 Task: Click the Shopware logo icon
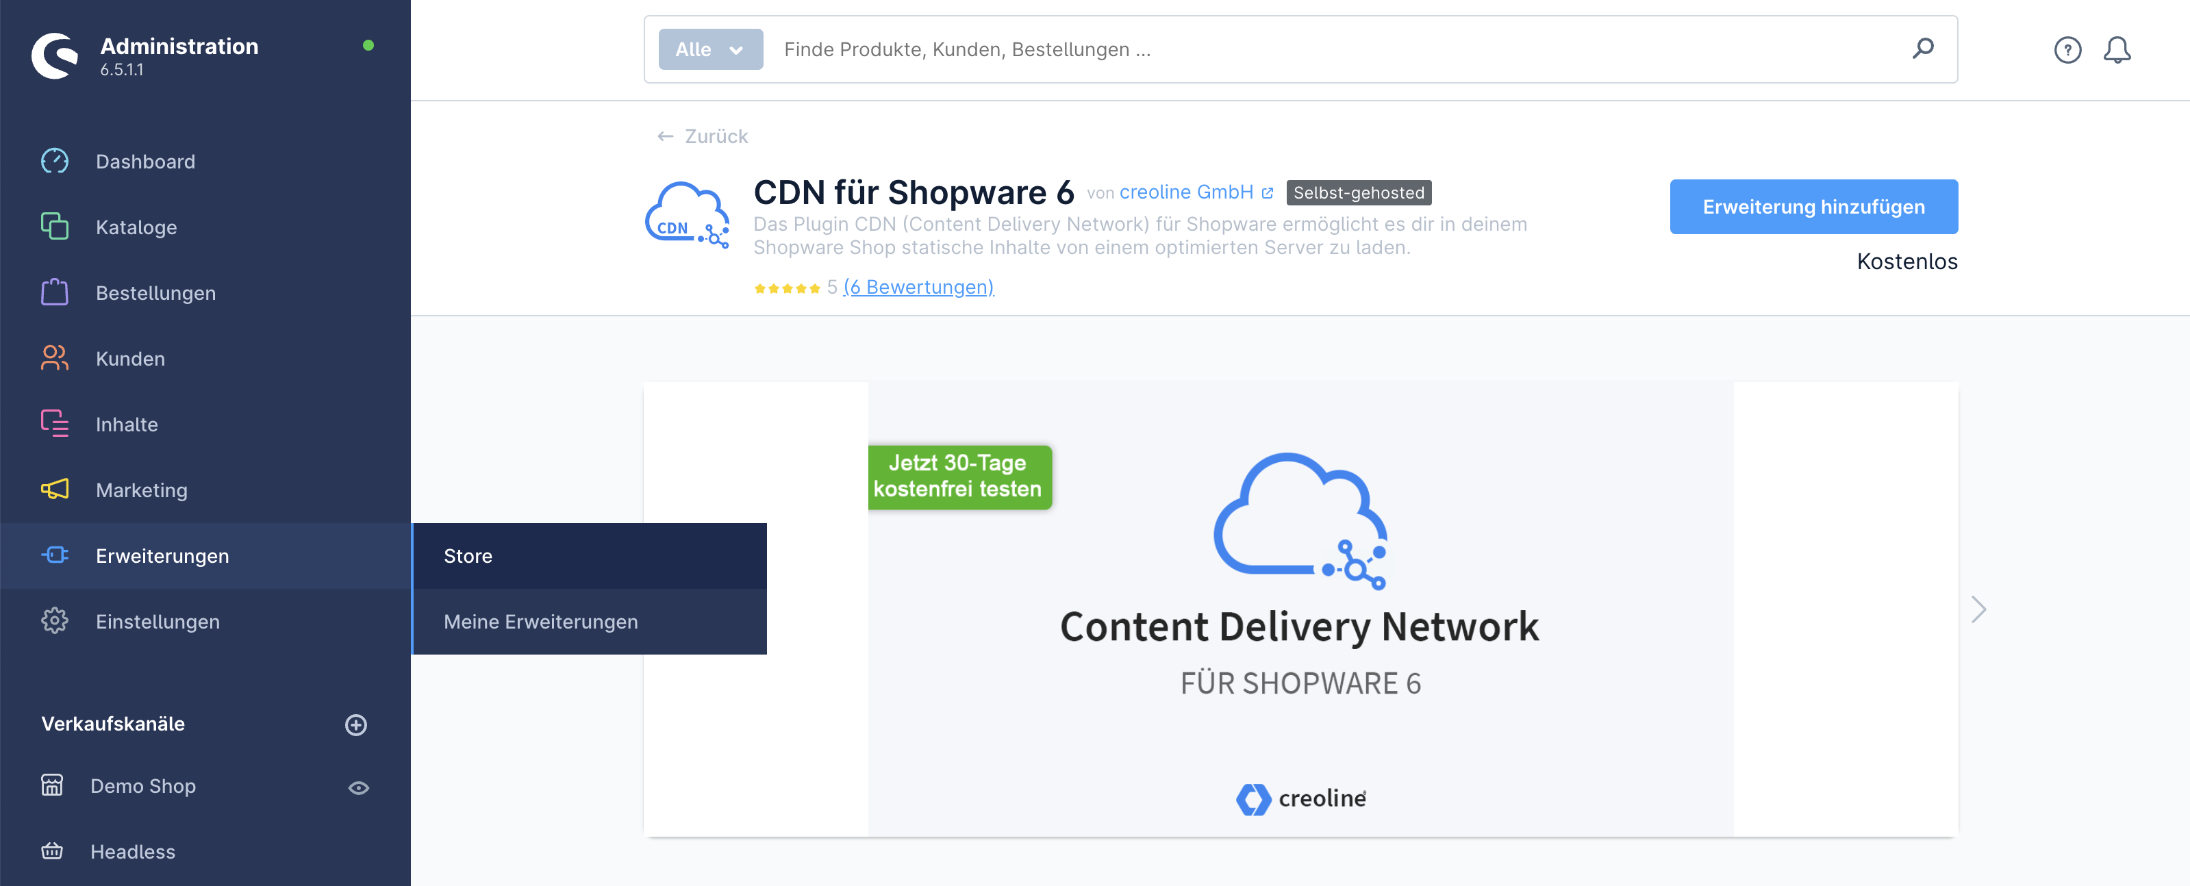[x=54, y=56]
